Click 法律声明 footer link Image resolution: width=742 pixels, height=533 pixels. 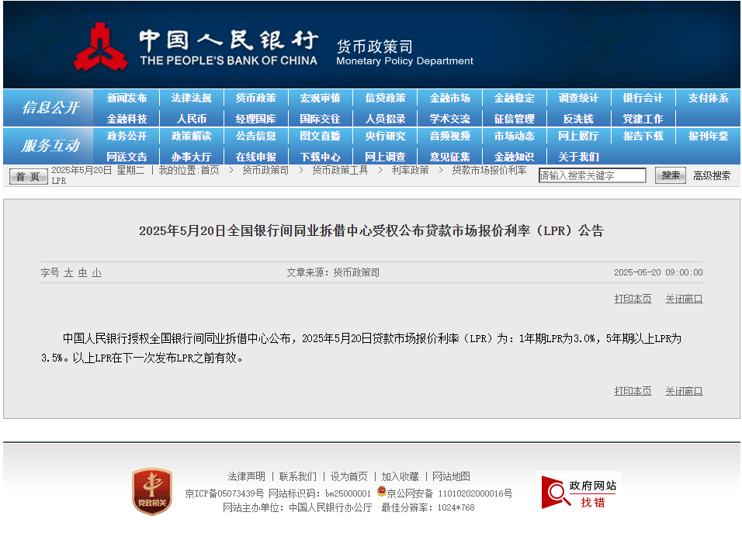click(246, 476)
